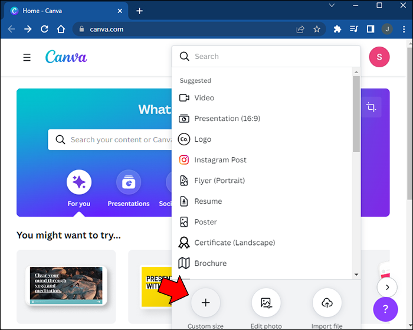This screenshot has height=330, width=413.
Task: Open the Chrome profile avatar J
Action: 387,29
